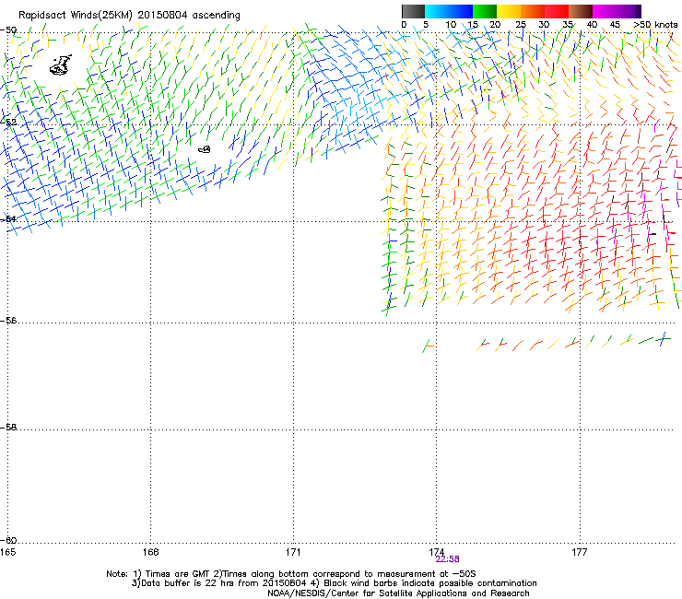Click the '>50 knots' legend label
This screenshot has width=682, height=599.
click(x=655, y=25)
